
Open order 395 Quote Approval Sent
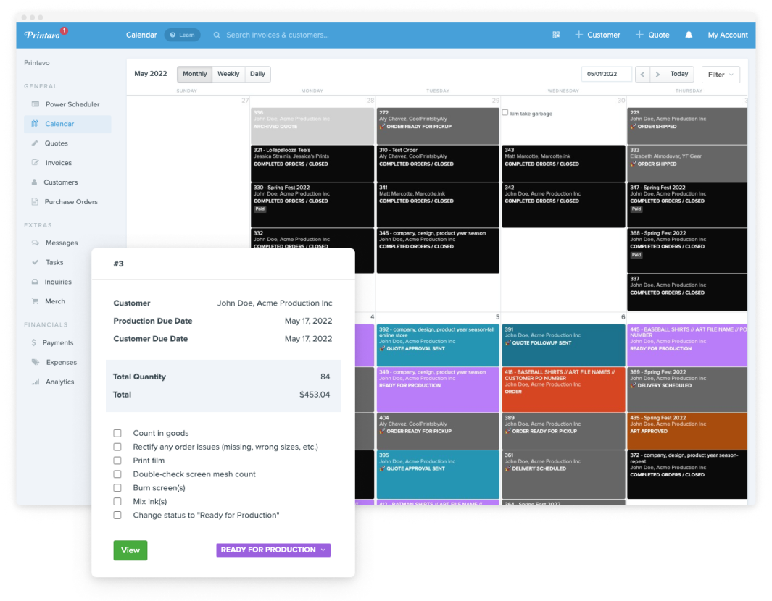(x=438, y=474)
